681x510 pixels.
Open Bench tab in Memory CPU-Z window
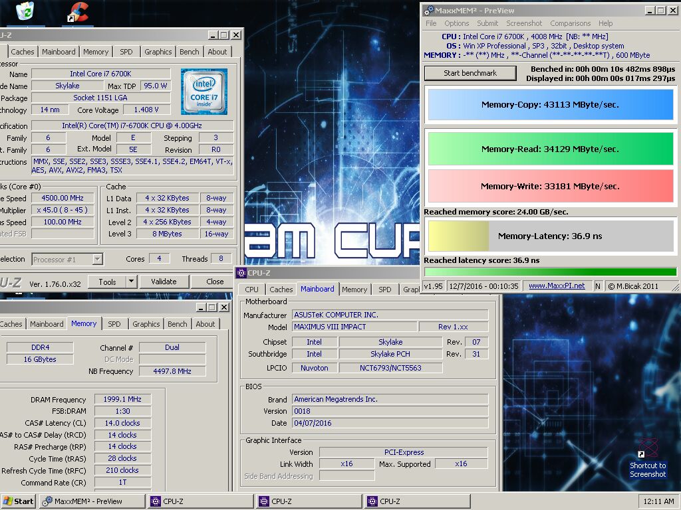point(177,324)
